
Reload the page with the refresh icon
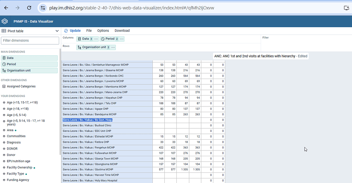point(29,8)
